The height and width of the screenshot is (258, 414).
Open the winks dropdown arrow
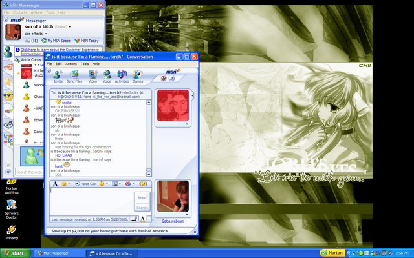tap(107, 184)
